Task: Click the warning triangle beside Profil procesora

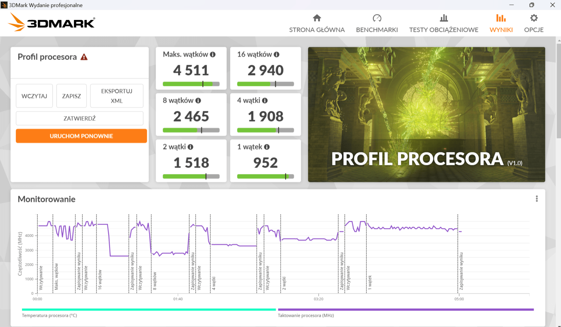Action: [x=84, y=57]
